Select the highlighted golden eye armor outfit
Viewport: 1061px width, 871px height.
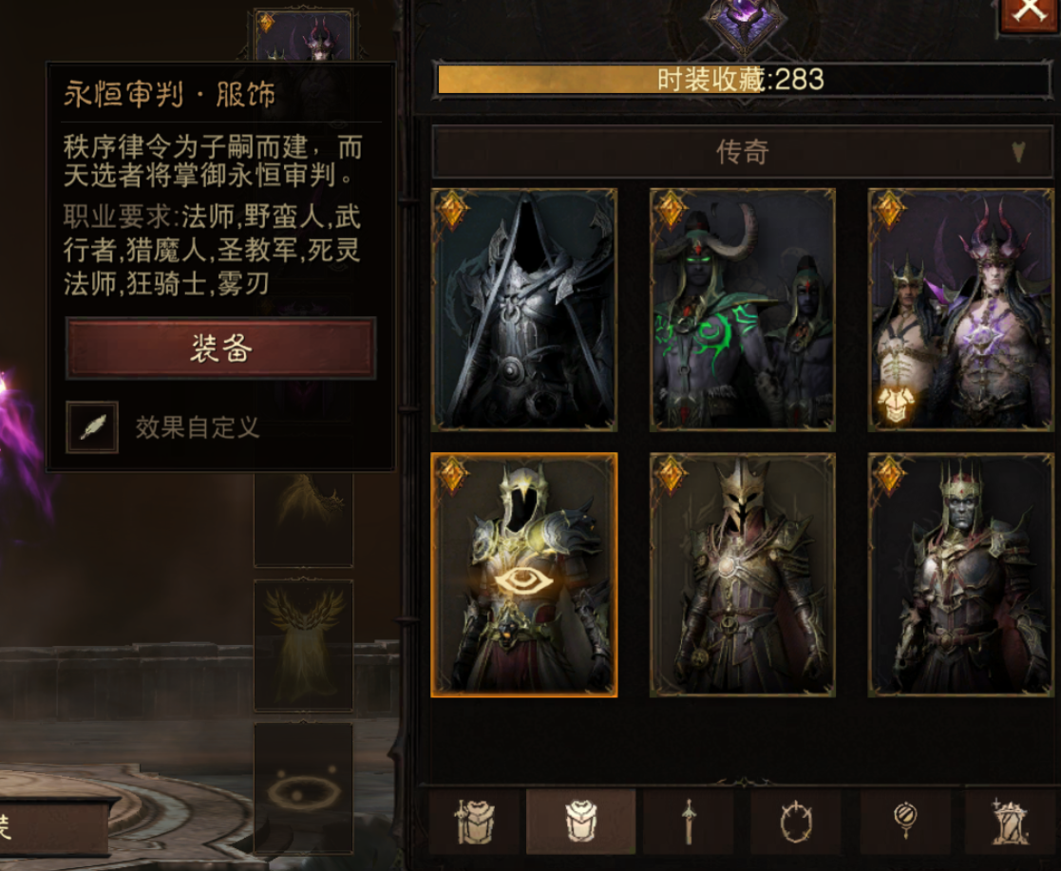[524, 575]
